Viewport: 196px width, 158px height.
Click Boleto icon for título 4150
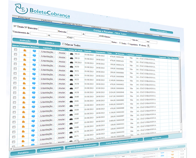71,67
